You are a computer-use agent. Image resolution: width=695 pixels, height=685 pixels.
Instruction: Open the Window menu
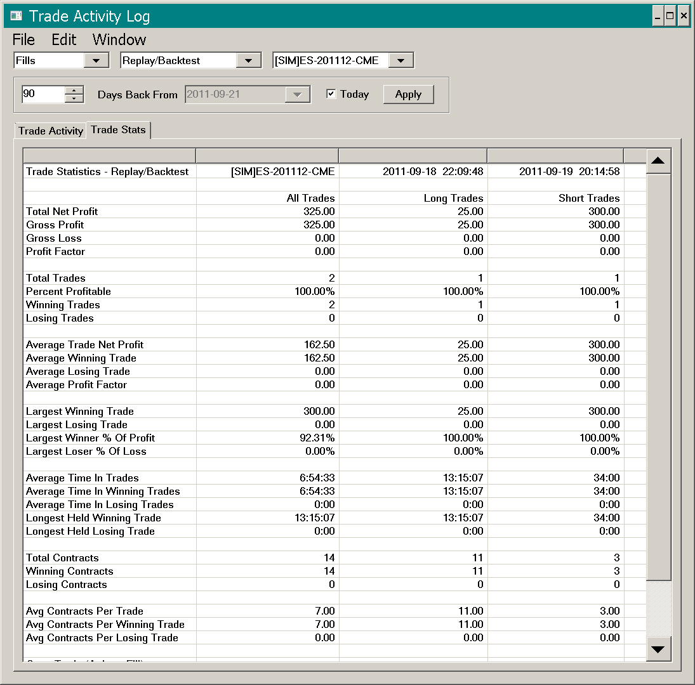(x=119, y=40)
